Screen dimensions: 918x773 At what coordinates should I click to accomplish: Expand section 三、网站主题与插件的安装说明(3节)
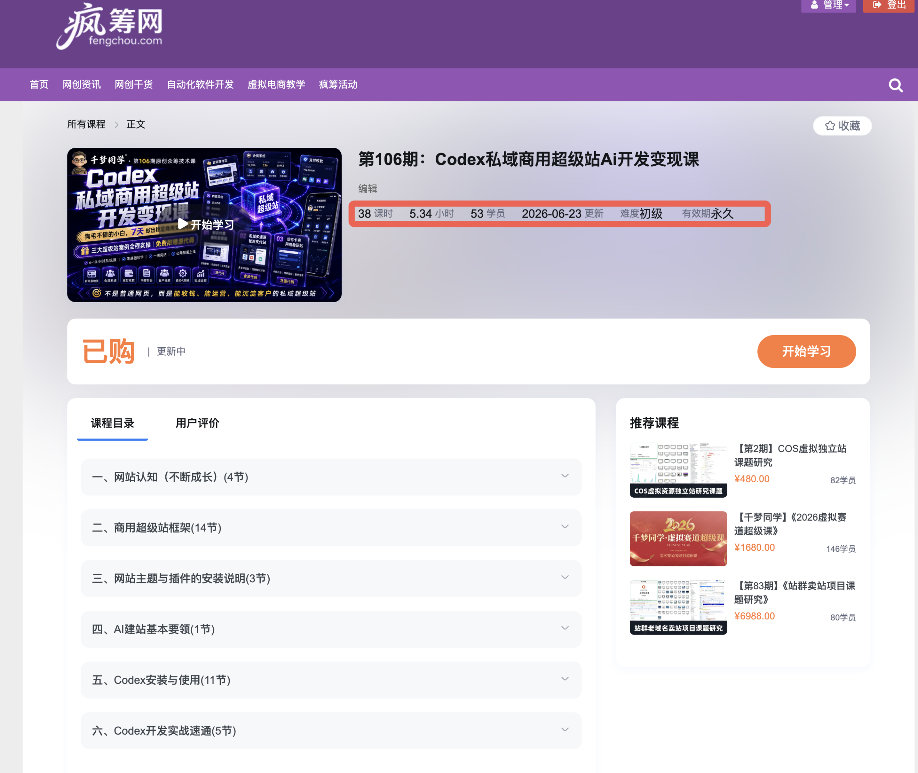(331, 578)
